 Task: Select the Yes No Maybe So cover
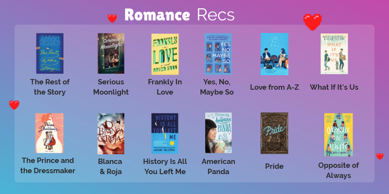tap(218, 54)
